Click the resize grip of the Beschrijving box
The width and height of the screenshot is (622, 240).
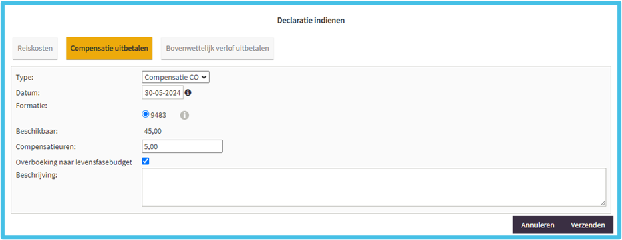click(x=603, y=203)
